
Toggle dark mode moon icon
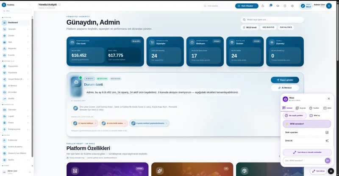(x=263, y=6)
